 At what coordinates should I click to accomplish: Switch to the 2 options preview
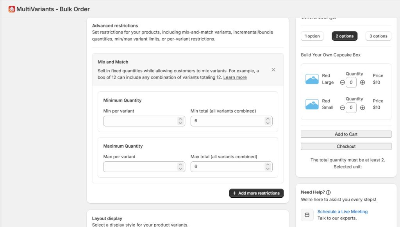[x=345, y=36]
